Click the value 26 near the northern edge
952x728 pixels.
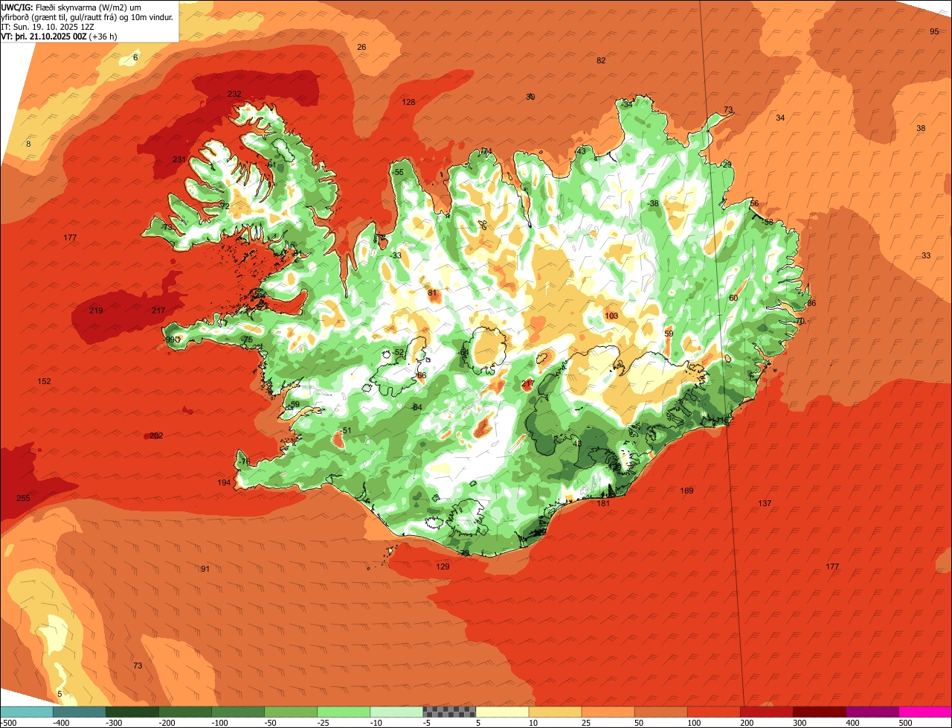pos(361,47)
